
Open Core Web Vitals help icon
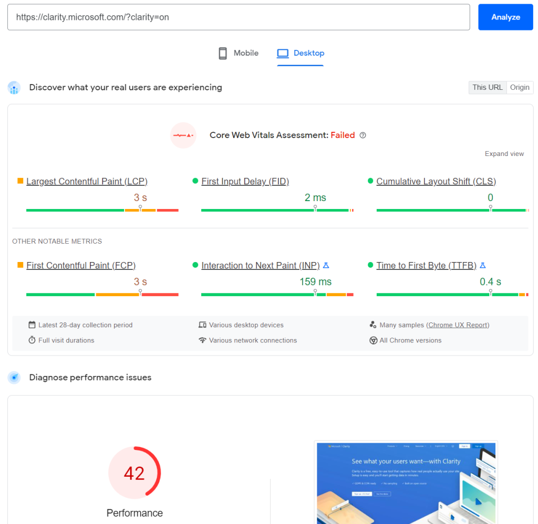[x=363, y=135]
